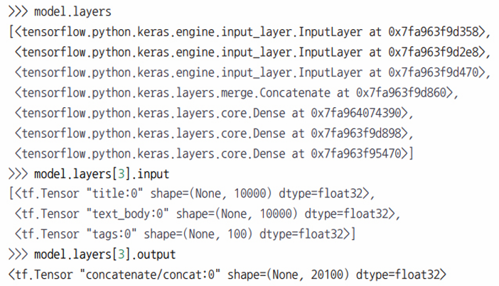Click the Concatenate layer entry line

pos(237,93)
